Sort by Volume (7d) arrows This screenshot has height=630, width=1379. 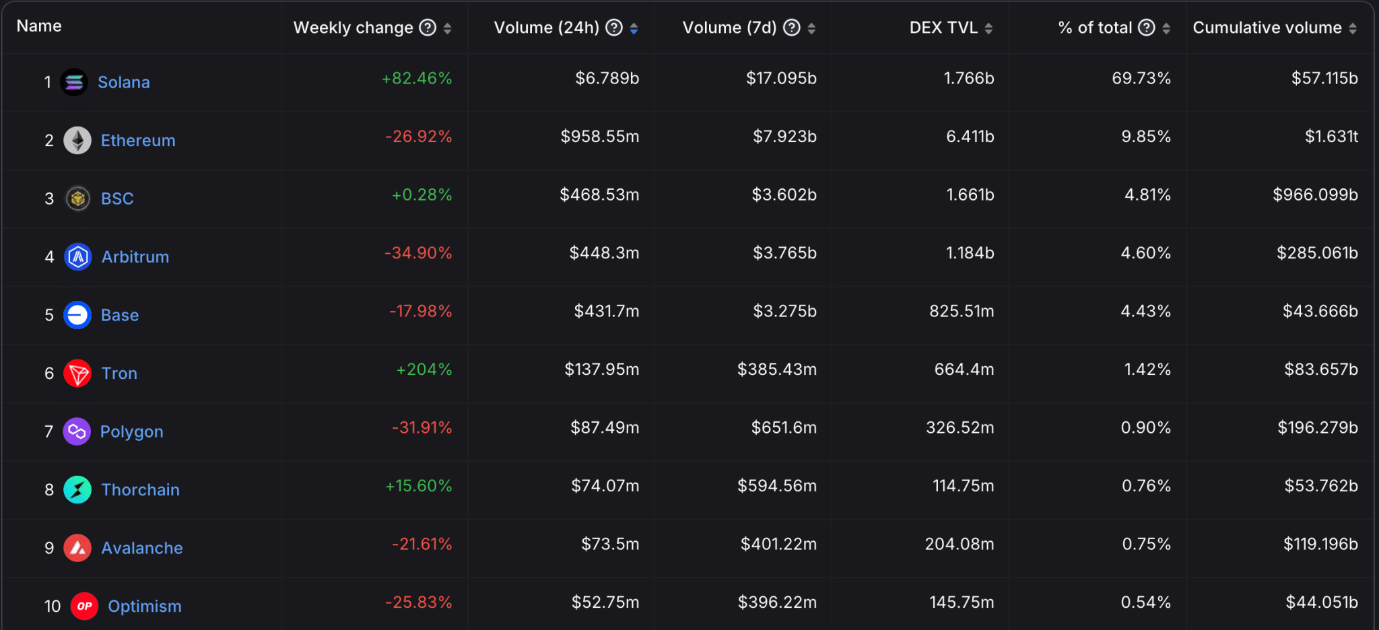pos(811,28)
